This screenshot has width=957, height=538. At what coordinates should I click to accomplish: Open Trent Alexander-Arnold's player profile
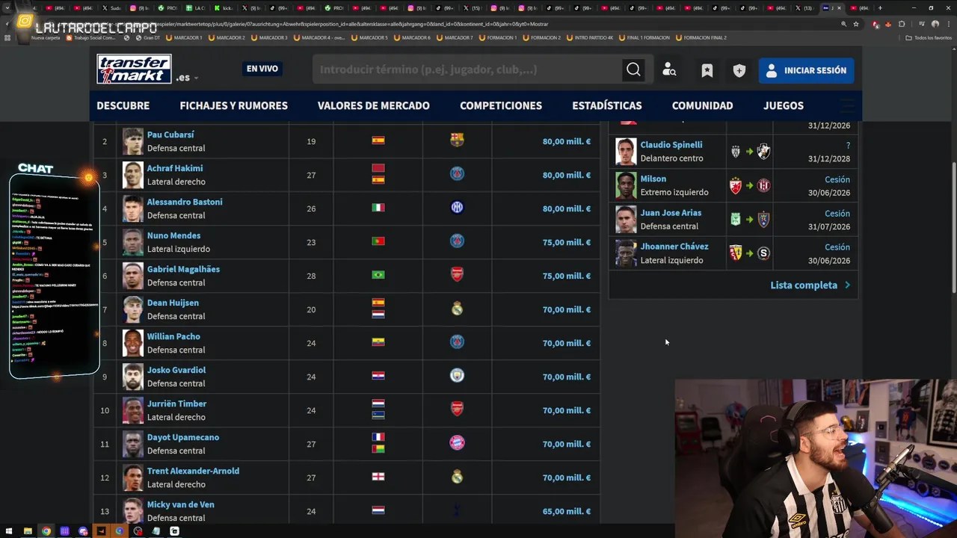(x=193, y=471)
